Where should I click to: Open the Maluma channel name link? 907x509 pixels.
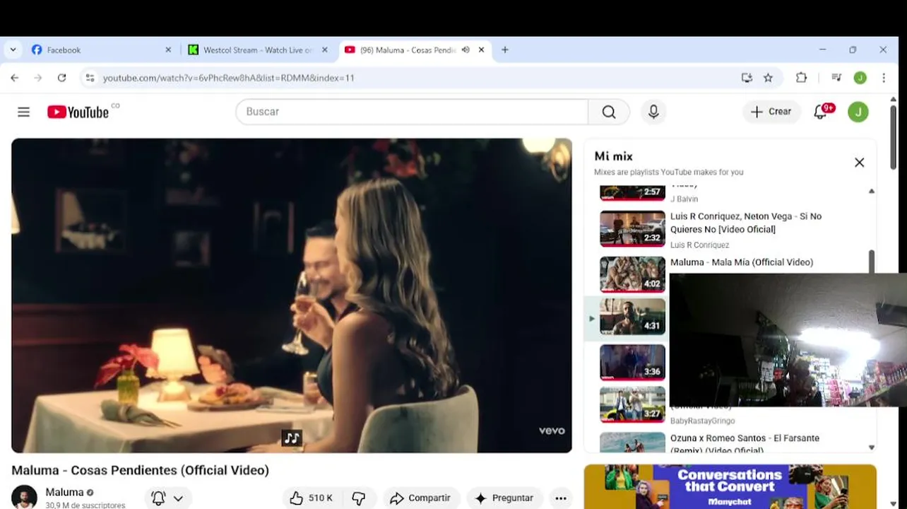pos(64,492)
